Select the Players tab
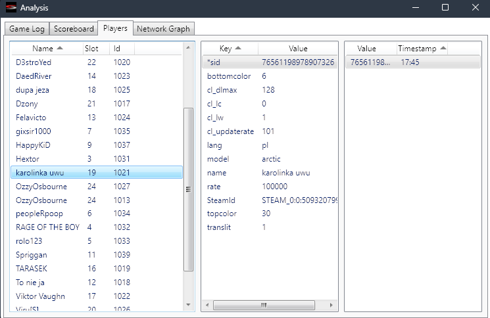Viewport: 490px width, 318px height. click(115, 28)
